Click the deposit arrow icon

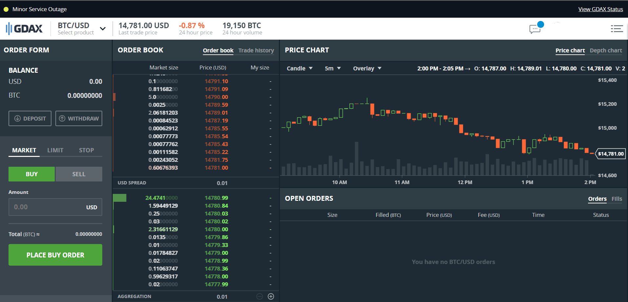pos(18,119)
